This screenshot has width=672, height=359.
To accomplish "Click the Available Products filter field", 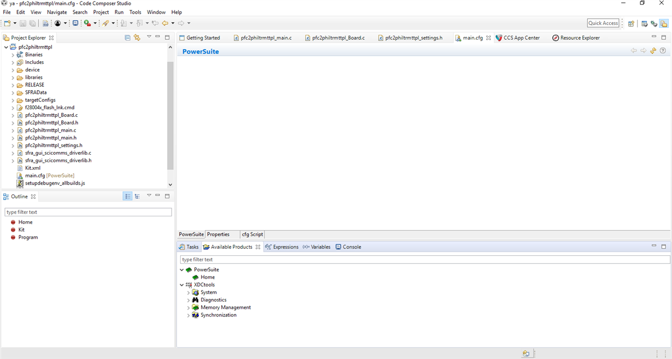I will (x=425, y=260).
